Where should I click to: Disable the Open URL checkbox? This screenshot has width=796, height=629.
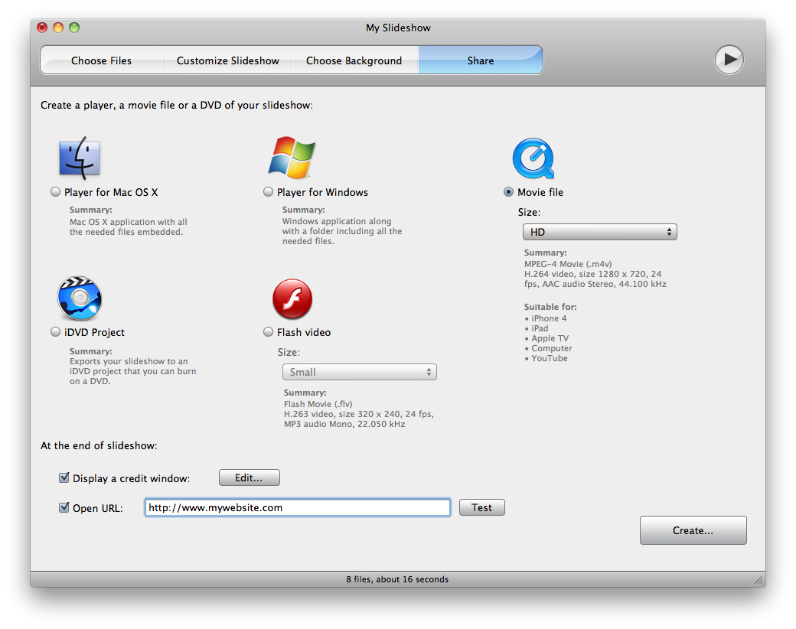[x=64, y=507]
